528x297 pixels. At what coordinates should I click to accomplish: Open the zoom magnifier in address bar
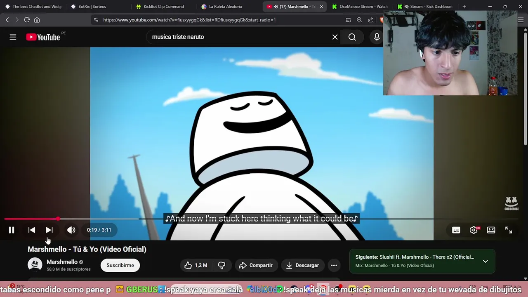(x=359, y=20)
